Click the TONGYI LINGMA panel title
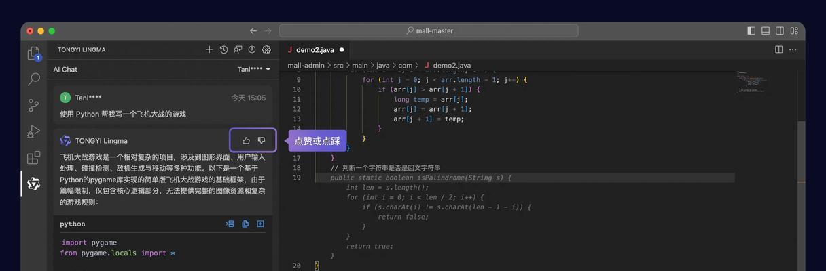This screenshot has height=271, width=826. pyautogui.click(x=82, y=49)
